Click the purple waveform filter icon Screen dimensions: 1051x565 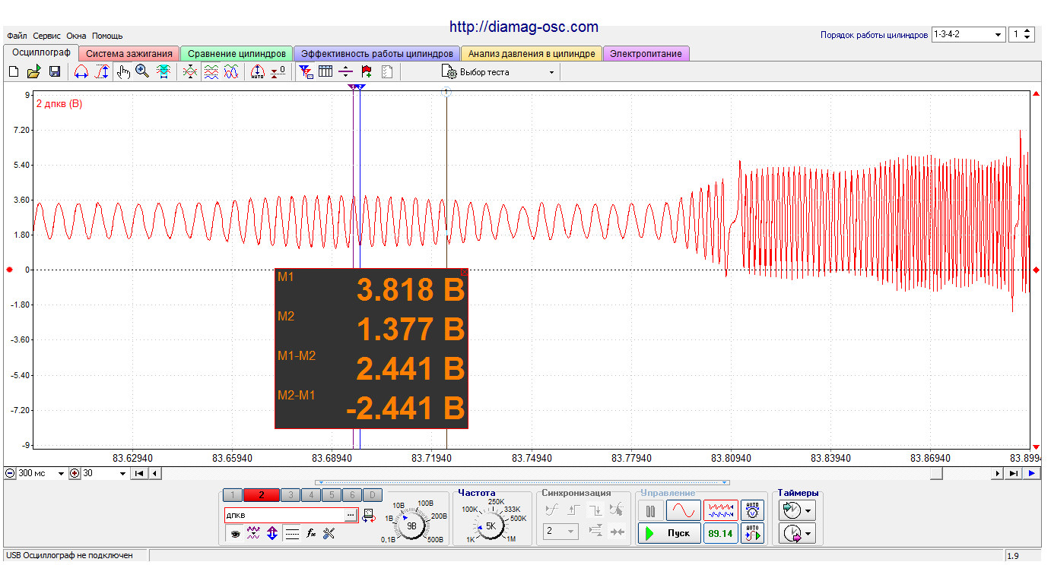click(x=254, y=534)
